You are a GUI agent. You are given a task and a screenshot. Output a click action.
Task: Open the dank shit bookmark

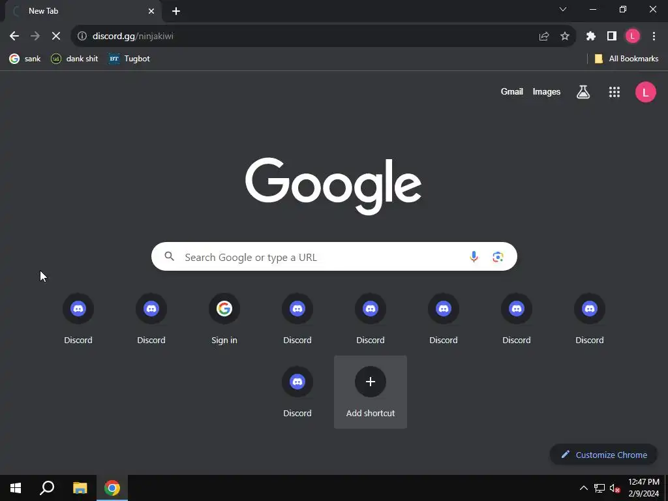(x=74, y=59)
